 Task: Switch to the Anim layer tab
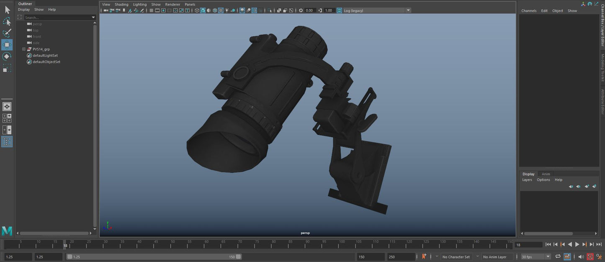pyautogui.click(x=546, y=174)
